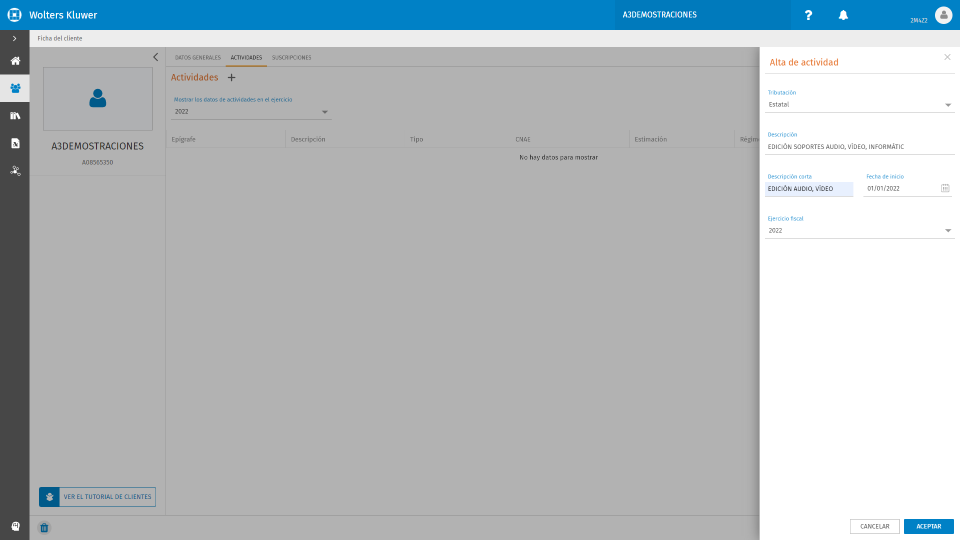This screenshot has width=960, height=540.
Task: Click the Aceptar button
Action: [928, 526]
